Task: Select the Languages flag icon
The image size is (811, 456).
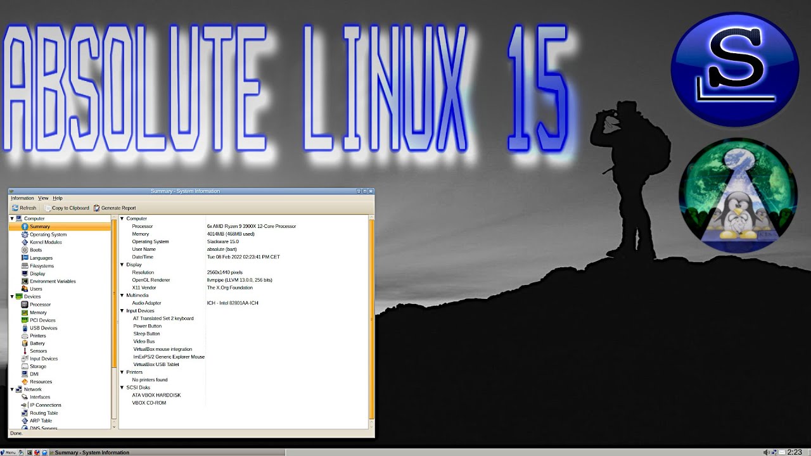Action: 25,258
